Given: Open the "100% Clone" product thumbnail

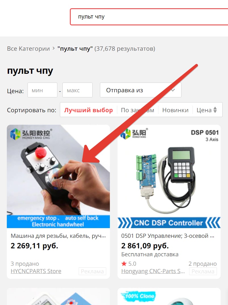Looking at the screenshot, I should pyautogui.click(x=169, y=296).
